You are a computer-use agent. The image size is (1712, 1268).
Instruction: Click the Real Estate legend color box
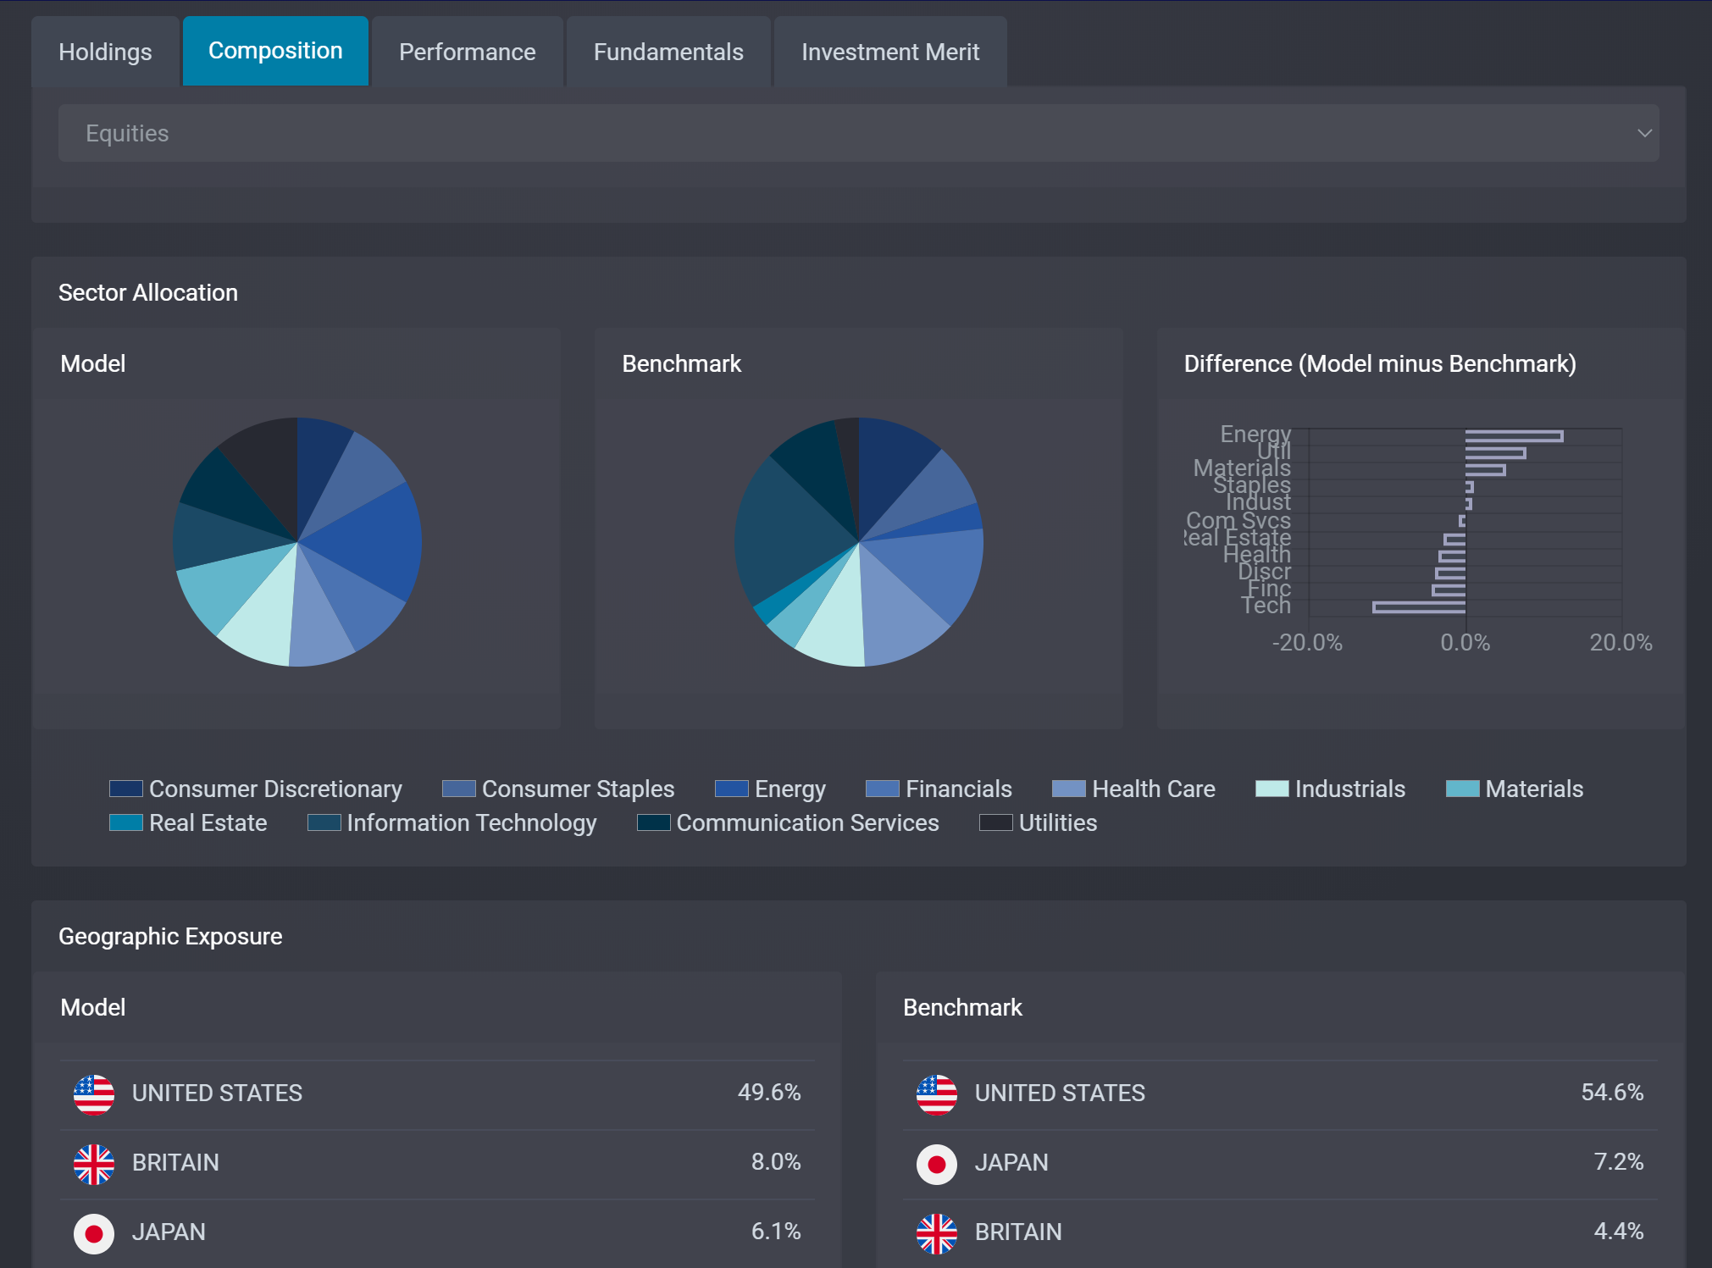tap(126, 822)
